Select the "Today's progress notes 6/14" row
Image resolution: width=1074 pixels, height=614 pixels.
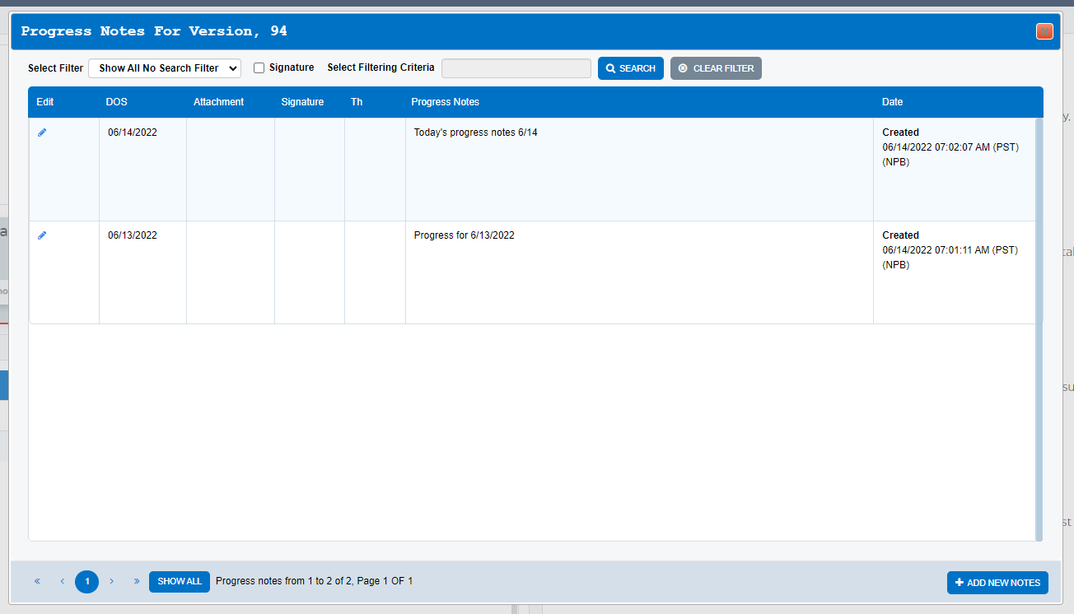click(534, 170)
